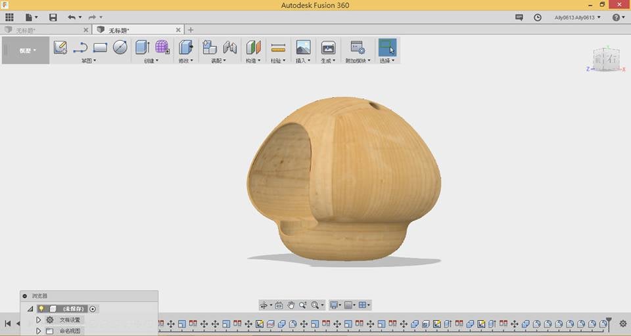Open timeline settings gear

tap(623, 323)
